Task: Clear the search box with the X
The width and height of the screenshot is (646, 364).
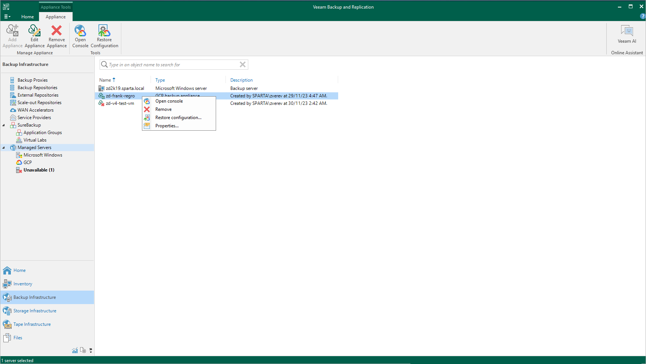Action: [243, 64]
